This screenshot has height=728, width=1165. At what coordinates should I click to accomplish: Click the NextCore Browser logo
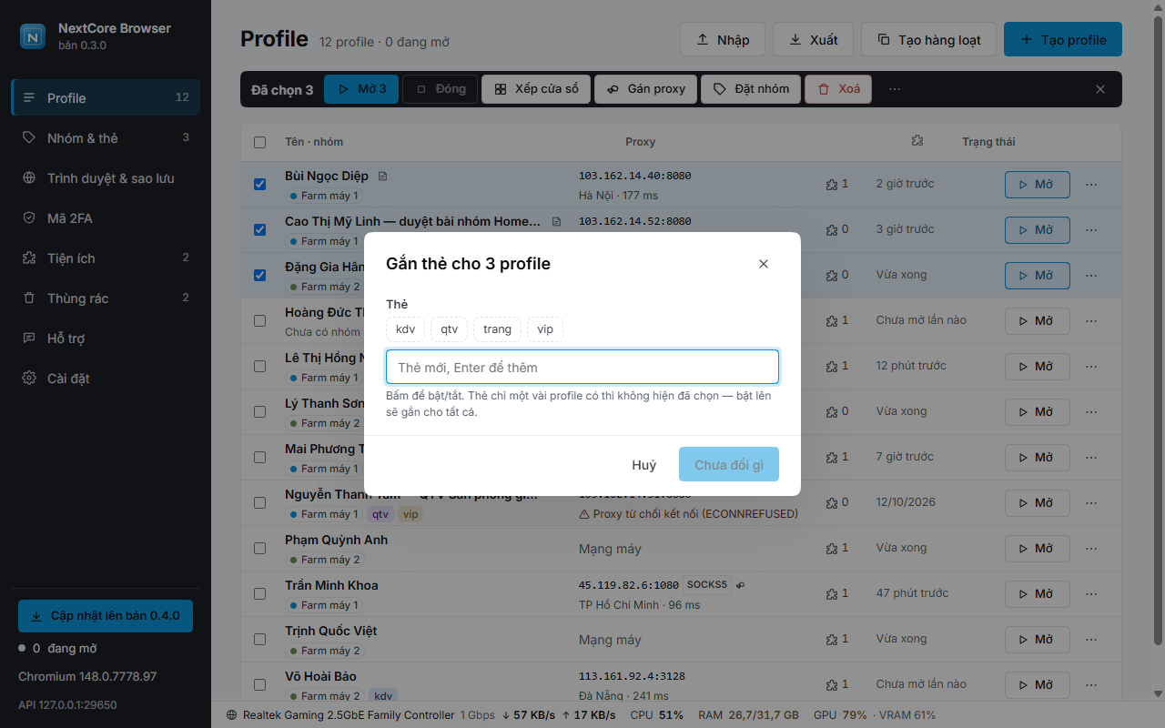[x=33, y=36]
